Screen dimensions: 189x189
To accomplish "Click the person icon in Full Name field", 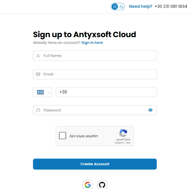I will click(x=38, y=56).
